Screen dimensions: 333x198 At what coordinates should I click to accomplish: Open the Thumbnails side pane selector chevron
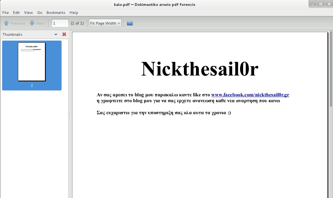(56, 34)
